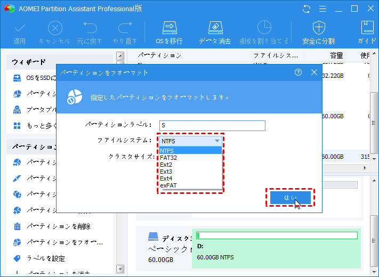This screenshot has height=277, width=379.
Task: Click the sidebar scroll up arrow
Action: coord(120,56)
